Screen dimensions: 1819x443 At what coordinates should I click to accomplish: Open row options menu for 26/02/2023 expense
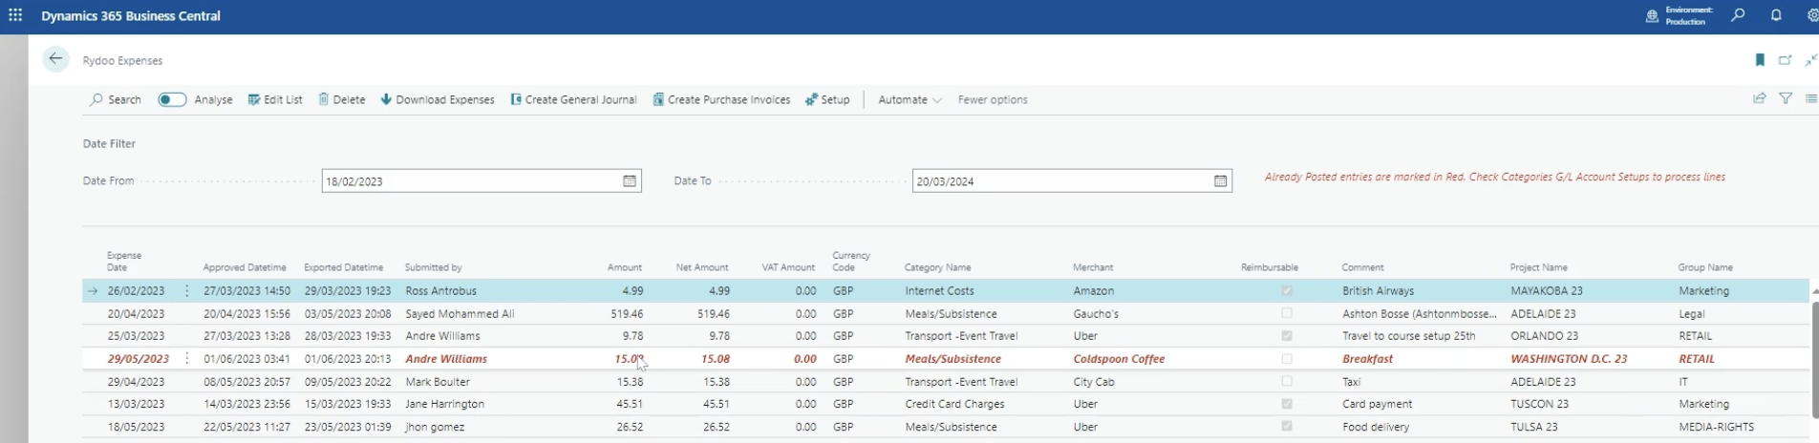pyautogui.click(x=187, y=290)
